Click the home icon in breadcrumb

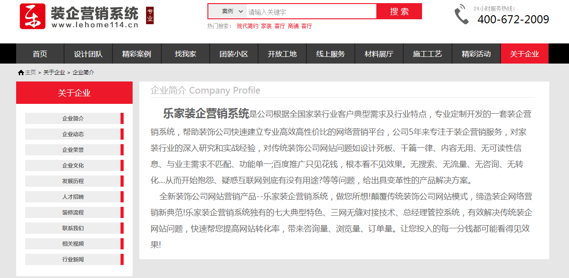21,73
